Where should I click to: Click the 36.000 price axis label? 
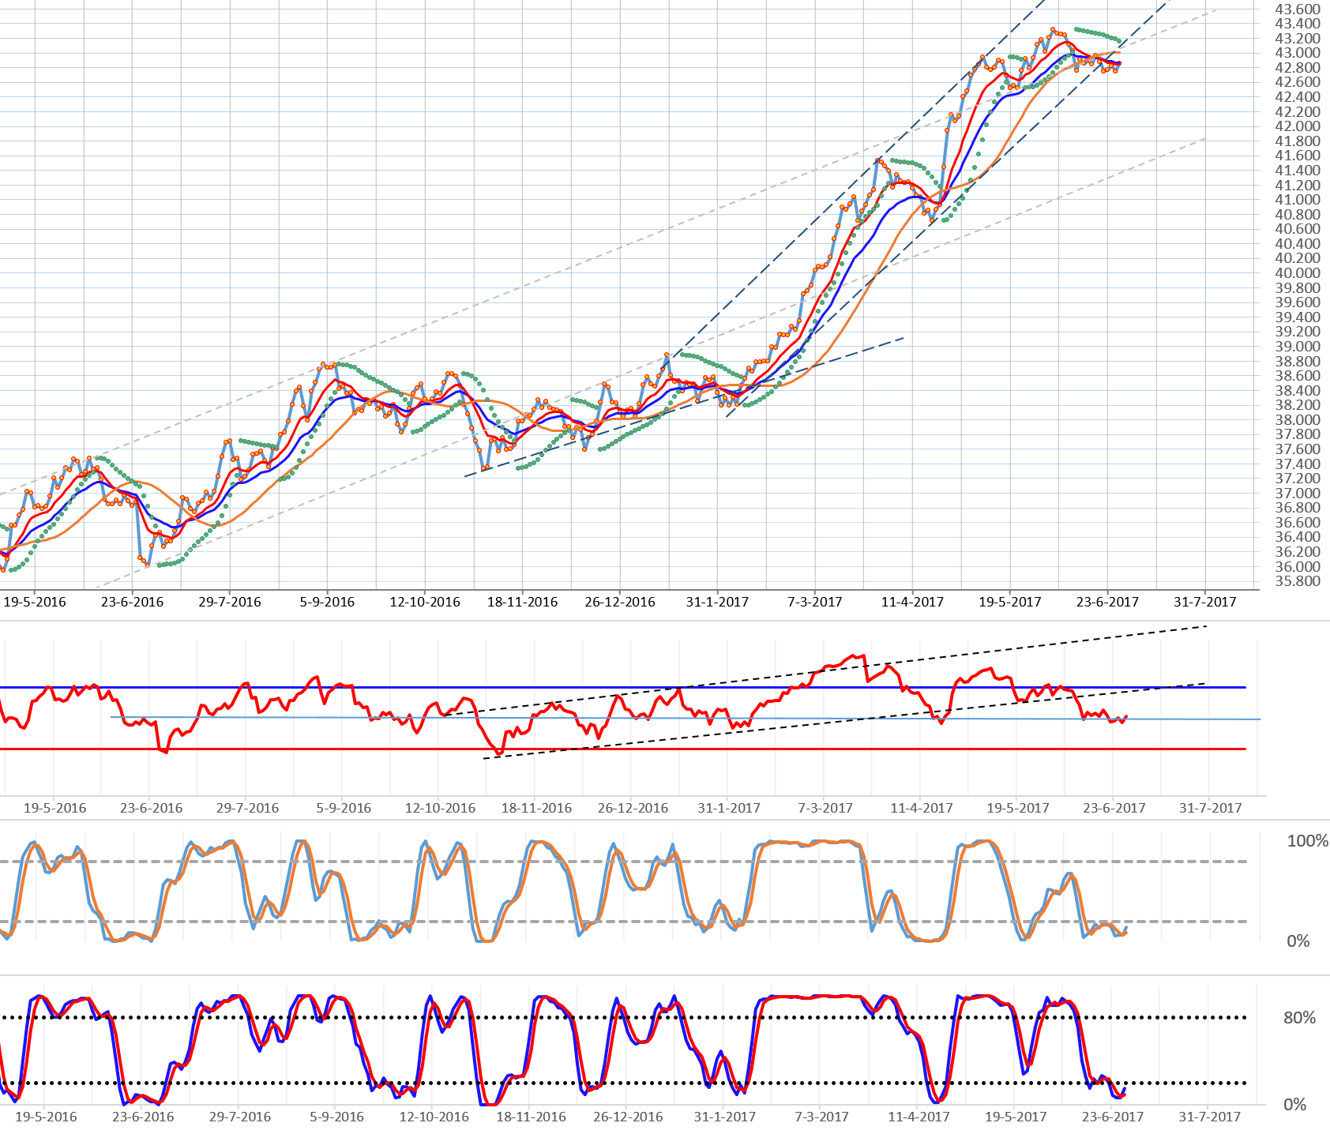pos(1298,567)
